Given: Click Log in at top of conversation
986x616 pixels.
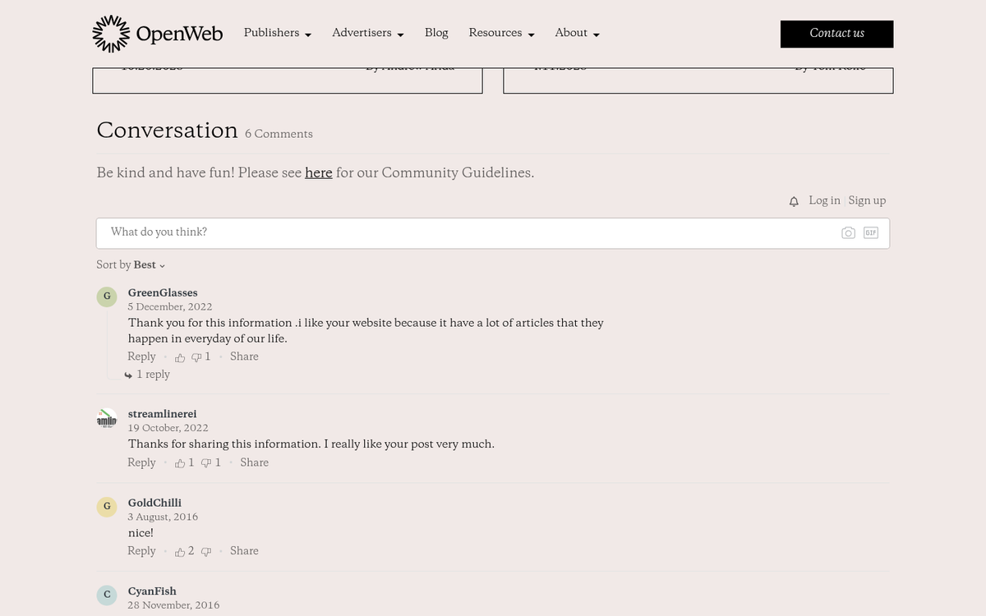Looking at the screenshot, I should pos(824,200).
